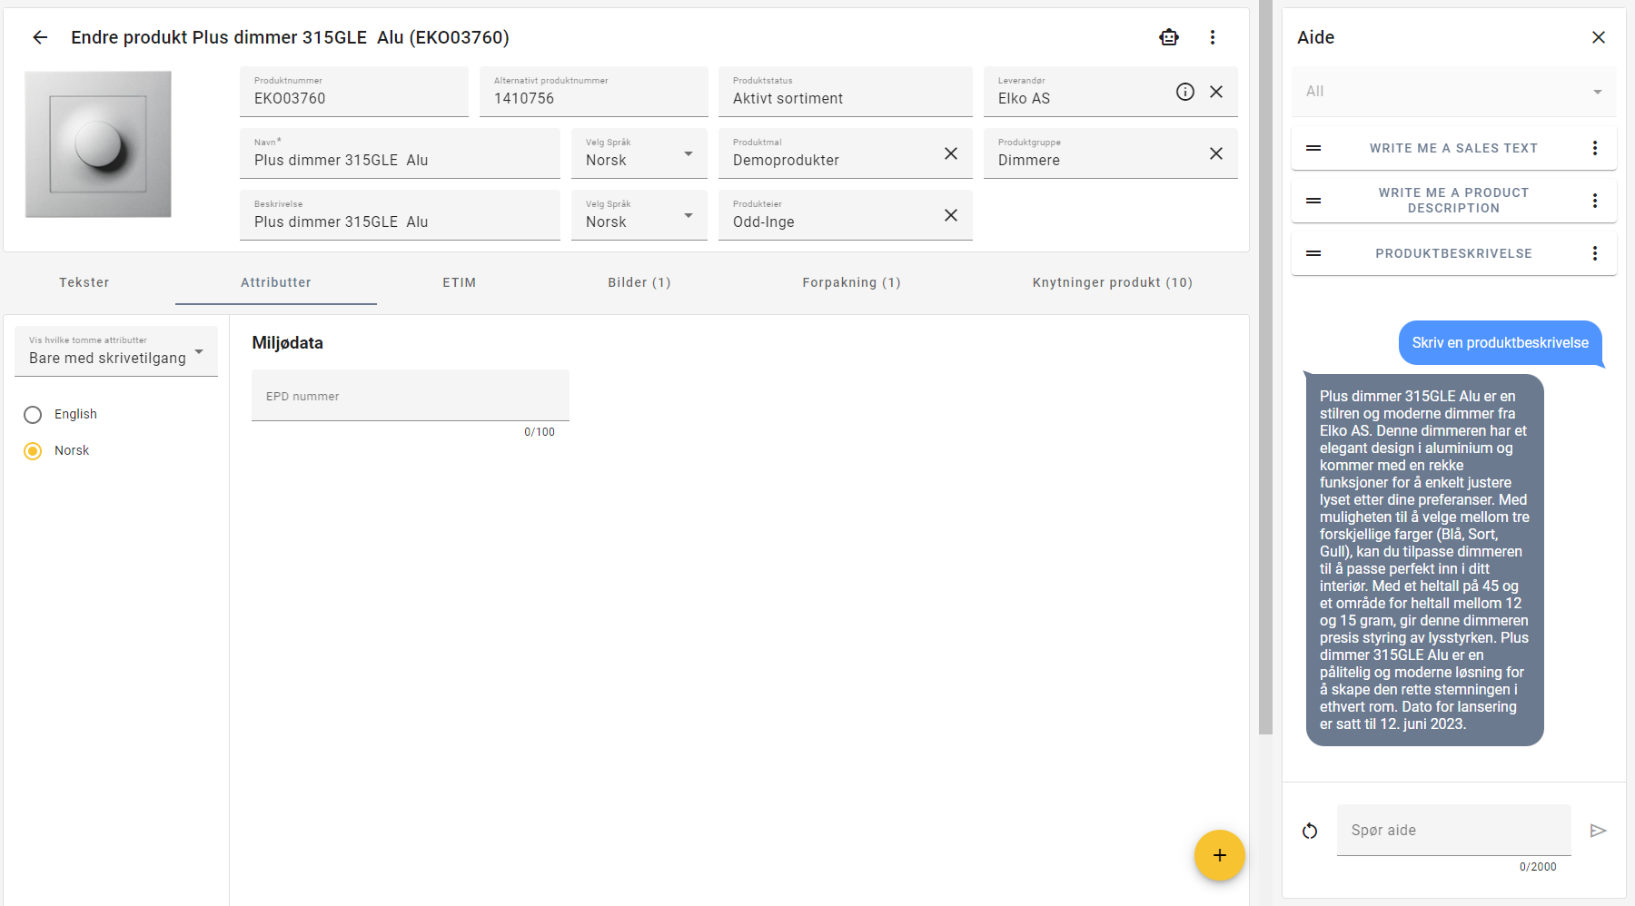Click the Aide generated product description reply
The width and height of the screenshot is (1635, 906).
[1424, 560]
